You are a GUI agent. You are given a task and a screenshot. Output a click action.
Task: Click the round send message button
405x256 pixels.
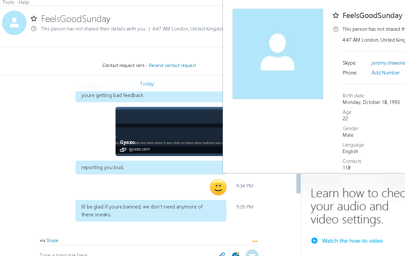point(252,253)
